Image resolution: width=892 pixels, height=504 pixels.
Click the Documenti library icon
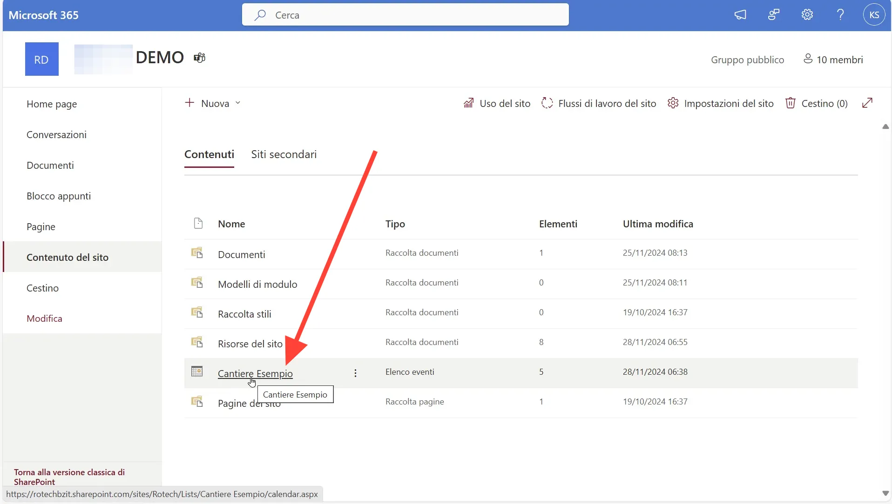tap(197, 252)
